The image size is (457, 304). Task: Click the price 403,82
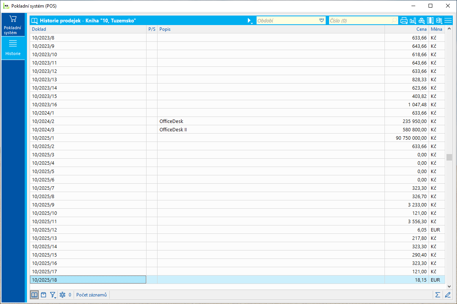tap(419, 96)
